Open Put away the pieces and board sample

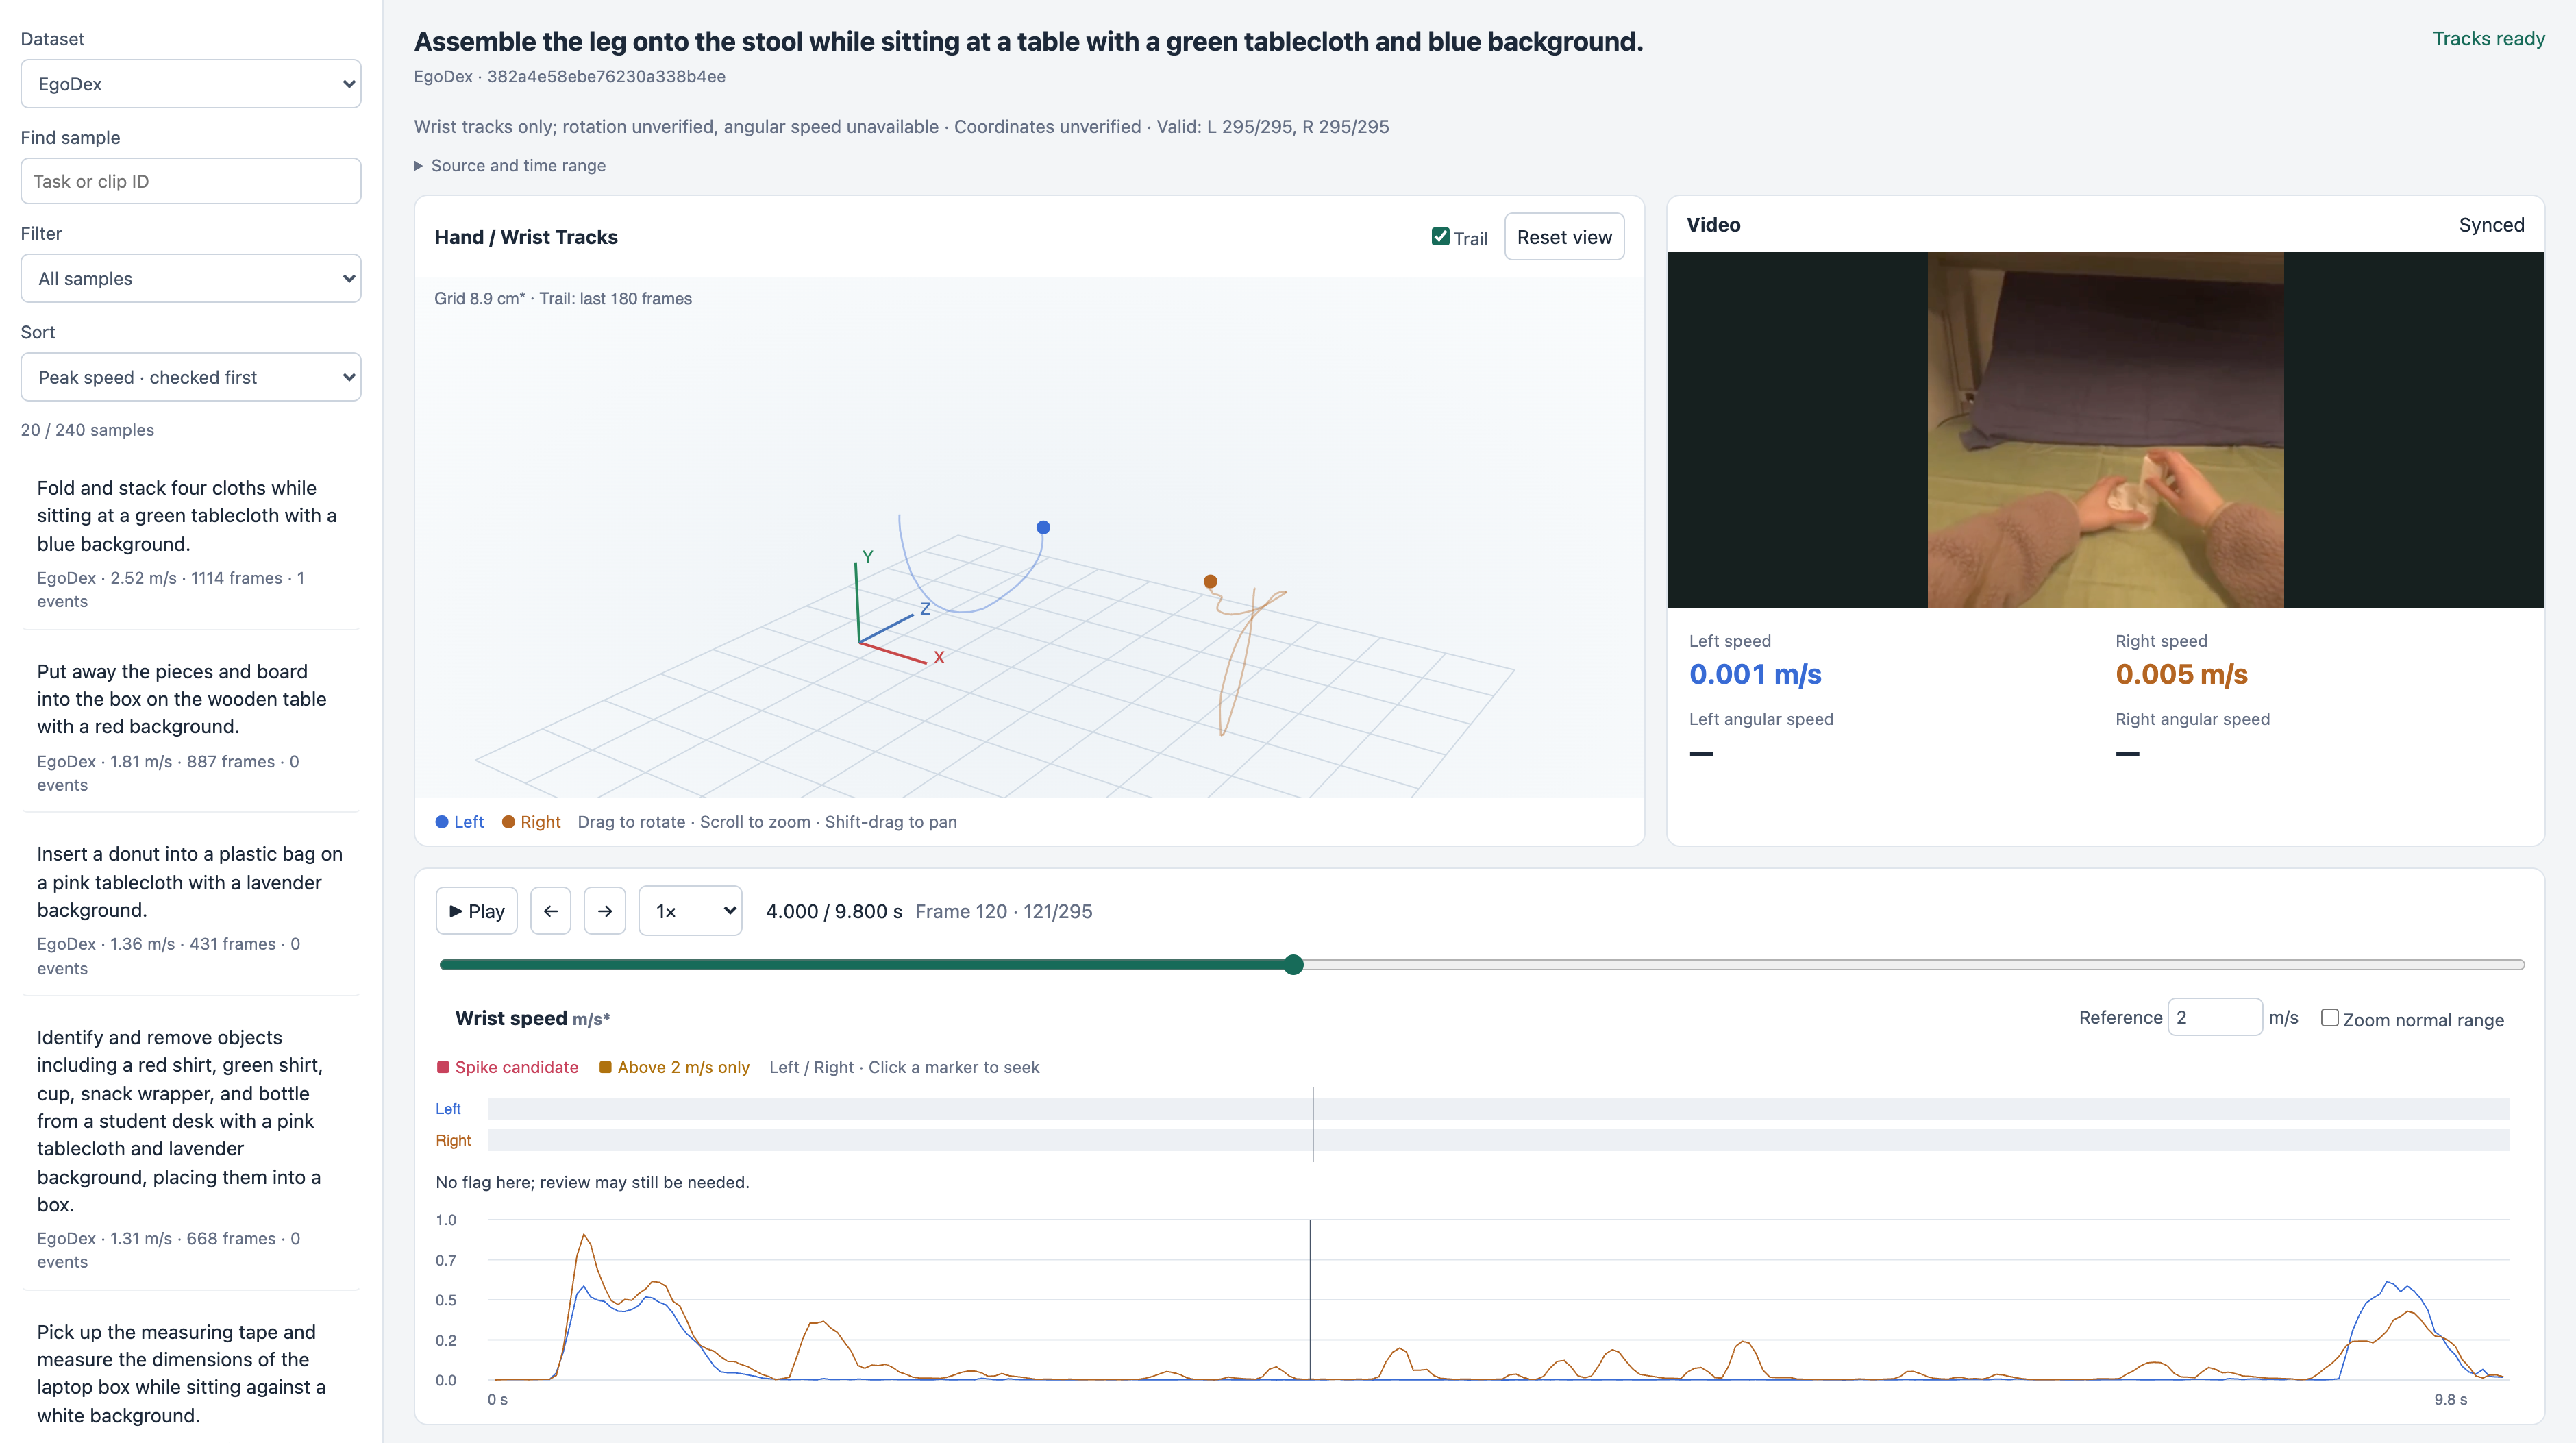pyautogui.click(x=190, y=727)
